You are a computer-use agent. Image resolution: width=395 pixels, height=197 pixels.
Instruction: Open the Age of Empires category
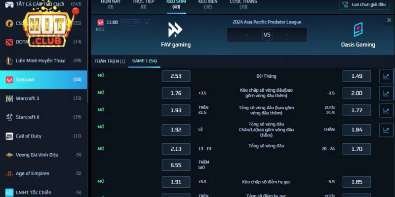43,174
